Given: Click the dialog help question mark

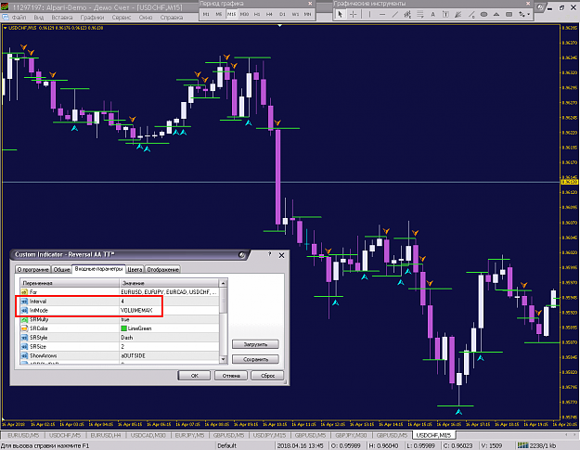Looking at the screenshot, I should click(270, 254).
